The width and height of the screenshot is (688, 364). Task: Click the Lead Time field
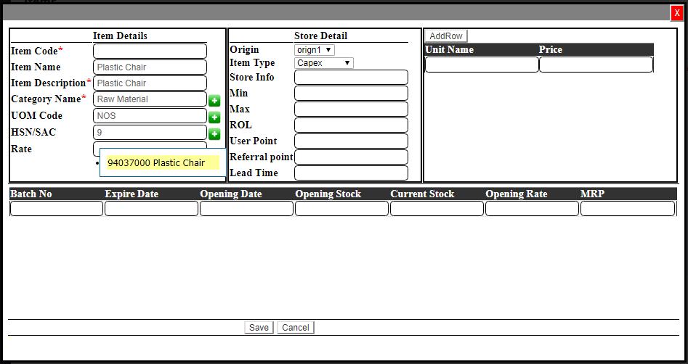(351, 173)
